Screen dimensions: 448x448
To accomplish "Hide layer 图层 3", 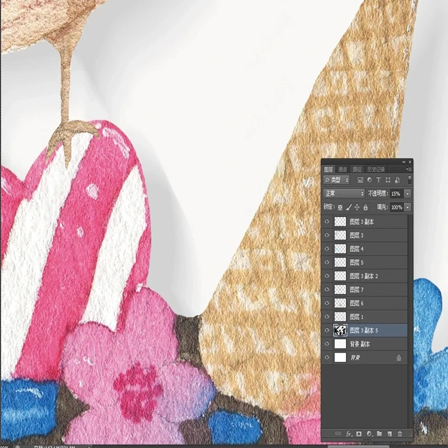I will (x=327, y=235).
